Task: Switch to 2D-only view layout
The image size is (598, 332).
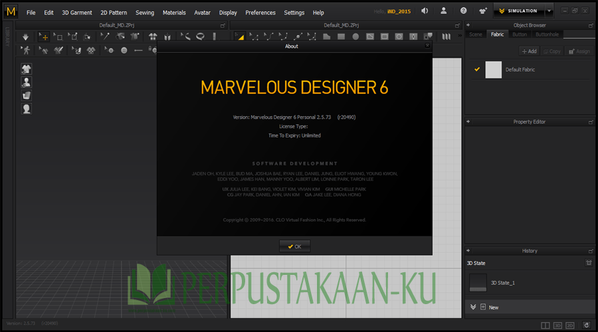Action: 570,325
